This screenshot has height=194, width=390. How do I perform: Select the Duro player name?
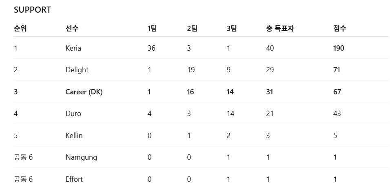[73, 114]
